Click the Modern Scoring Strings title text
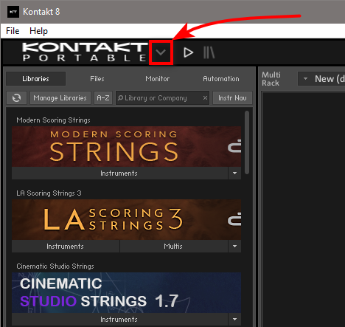This screenshot has width=345, height=327. pyautogui.click(x=53, y=120)
